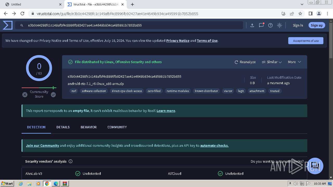The image size is (333, 187).
Task: Click the volume speaker tray icon
Action: 296,184
